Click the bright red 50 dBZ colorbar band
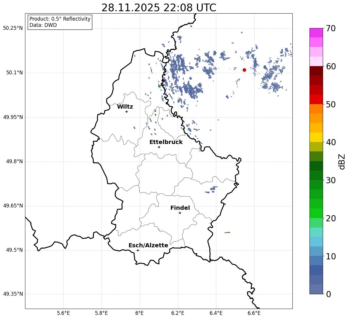Viewport: 349px width, 319px height. (x=316, y=99)
